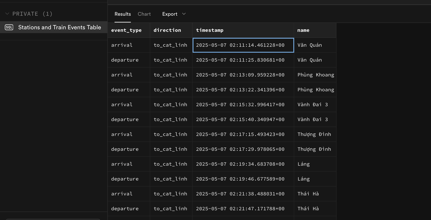Click the event_type column header

click(126, 30)
